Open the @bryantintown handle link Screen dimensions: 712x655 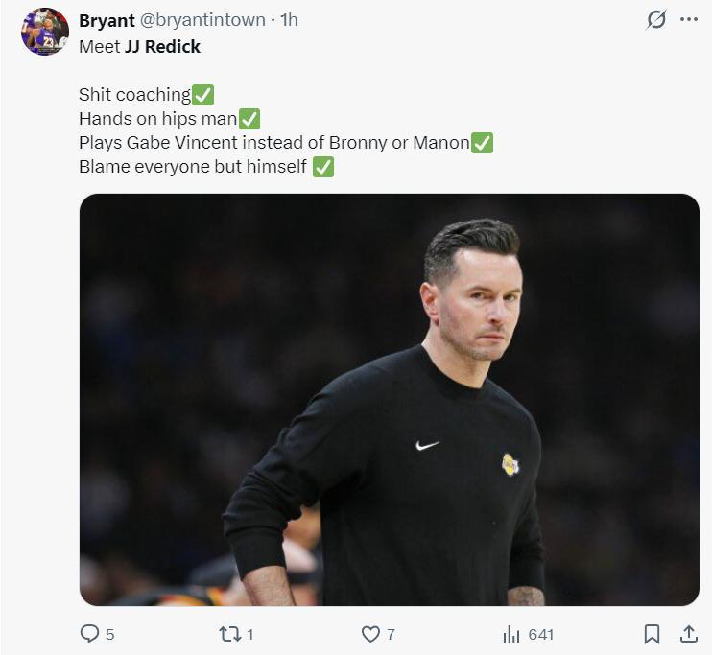[202, 20]
